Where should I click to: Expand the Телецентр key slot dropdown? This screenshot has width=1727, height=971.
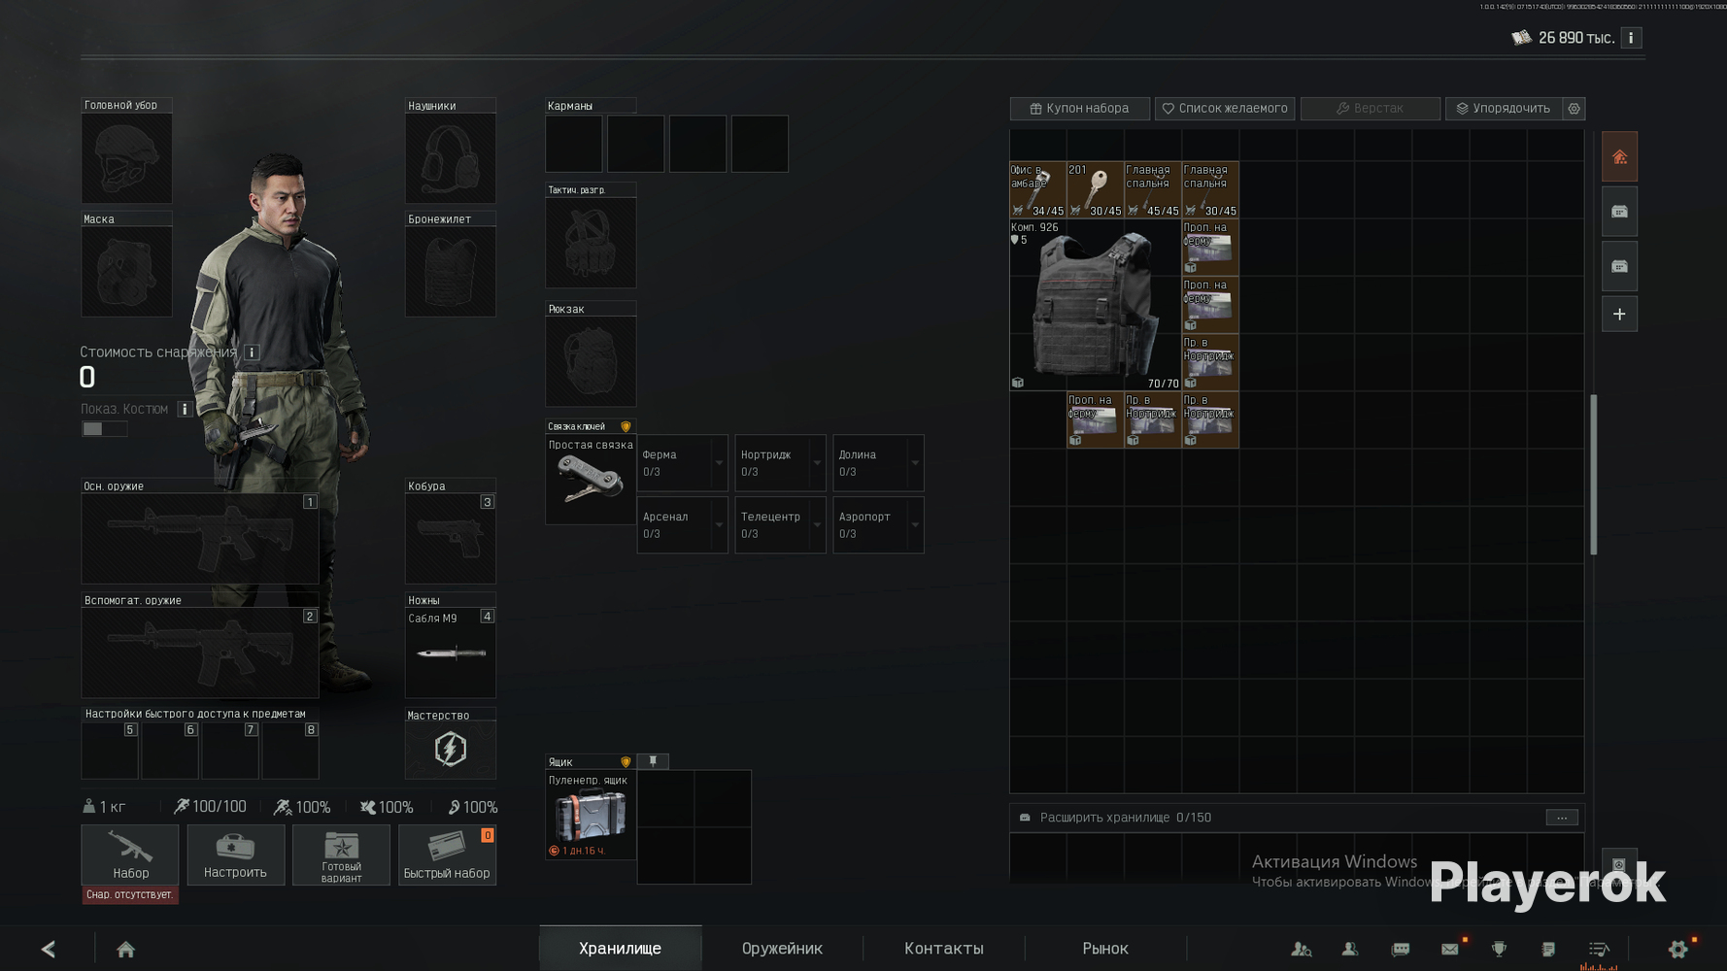tap(817, 525)
